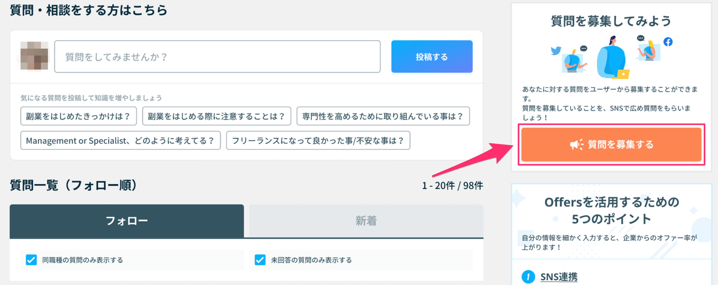Switch to the フォロー tab
718x285 pixels.
(126, 221)
